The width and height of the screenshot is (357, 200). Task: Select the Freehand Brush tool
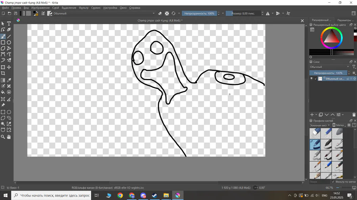3,36
